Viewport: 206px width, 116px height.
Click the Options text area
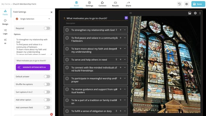(33, 46)
